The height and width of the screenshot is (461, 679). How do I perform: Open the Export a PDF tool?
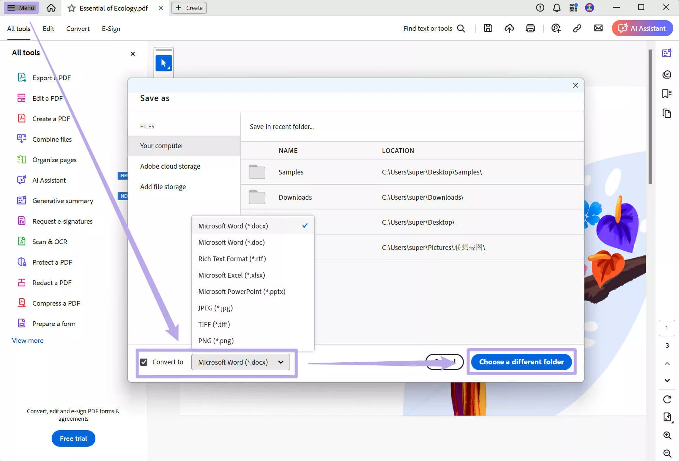(x=51, y=78)
